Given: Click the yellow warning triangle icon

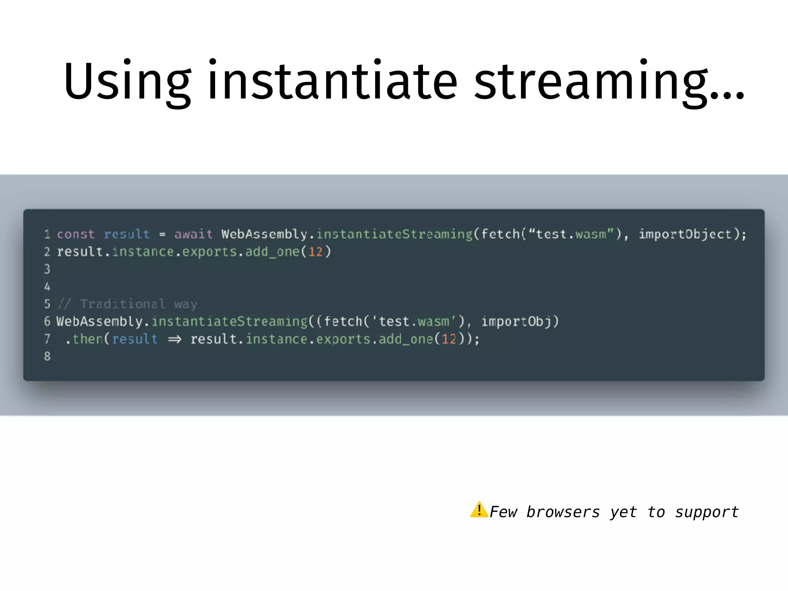Looking at the screenshot, I should click(x=479, y=509).
